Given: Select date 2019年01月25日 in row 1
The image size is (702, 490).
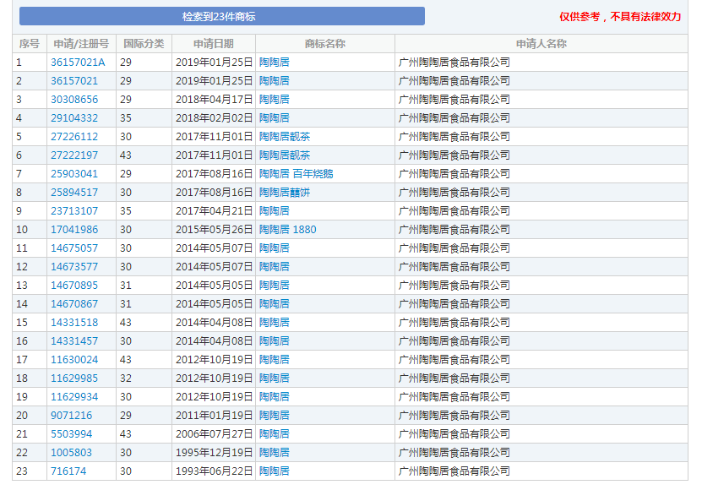Looking at the screenshot, I should coord(215,63).
